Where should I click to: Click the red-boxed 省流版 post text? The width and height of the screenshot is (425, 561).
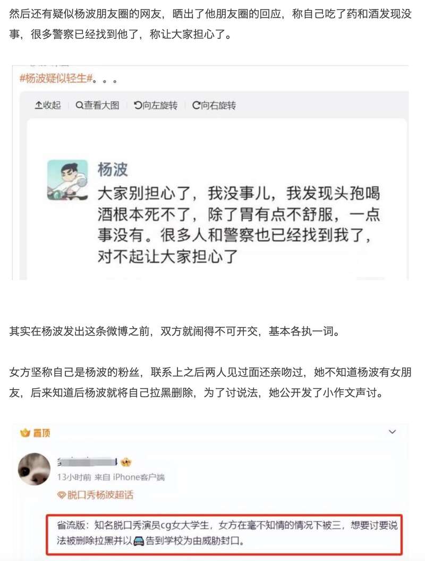coord(227,533)
